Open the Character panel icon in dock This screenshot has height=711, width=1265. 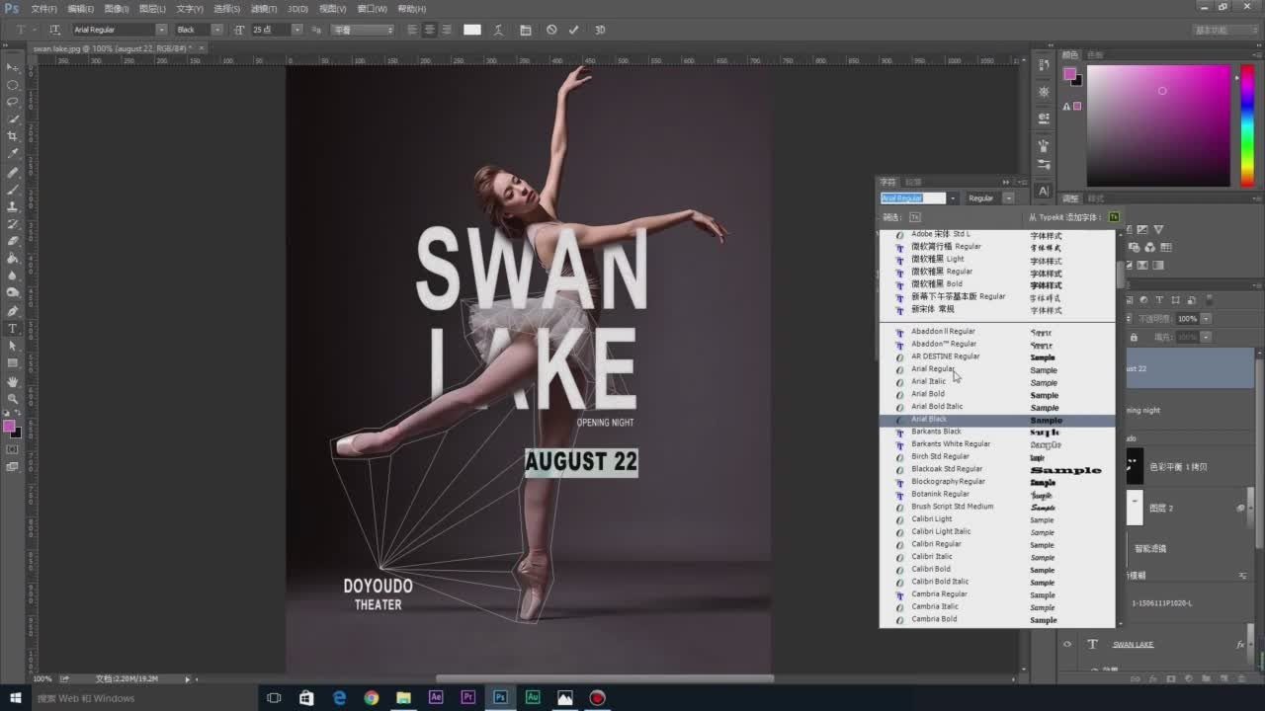[1044, 191]
